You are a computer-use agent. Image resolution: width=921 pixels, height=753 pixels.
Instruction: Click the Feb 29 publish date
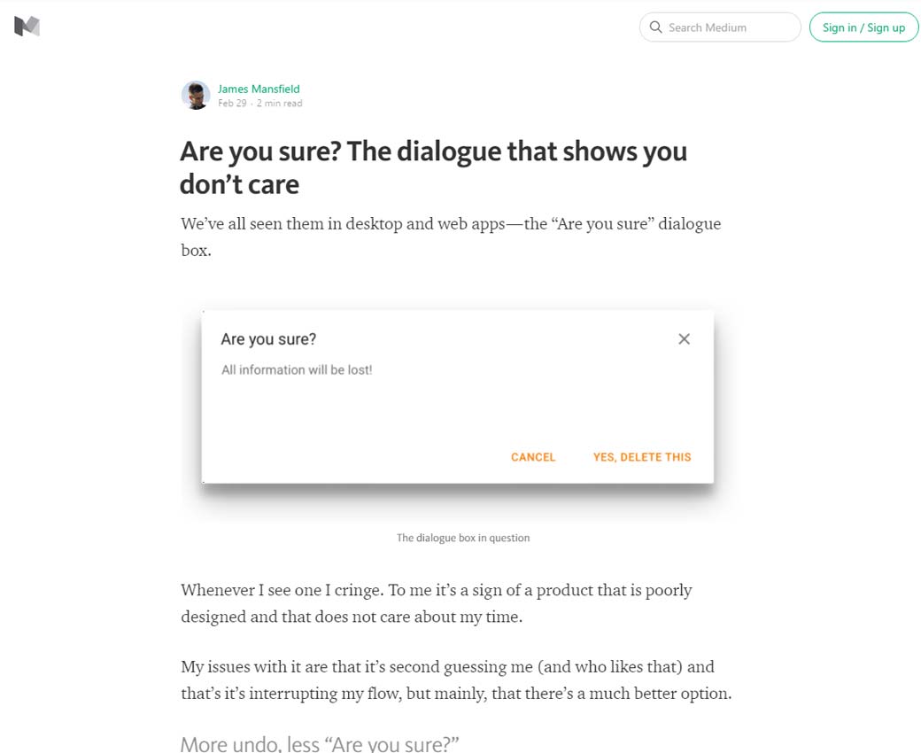click(232, 104)
